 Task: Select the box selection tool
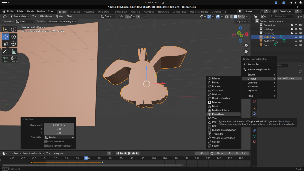5,29
